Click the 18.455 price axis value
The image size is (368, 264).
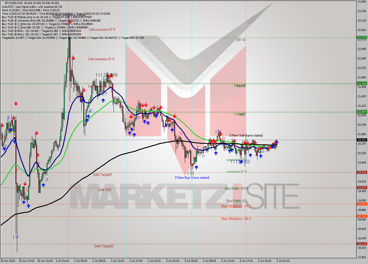[362, 229]
